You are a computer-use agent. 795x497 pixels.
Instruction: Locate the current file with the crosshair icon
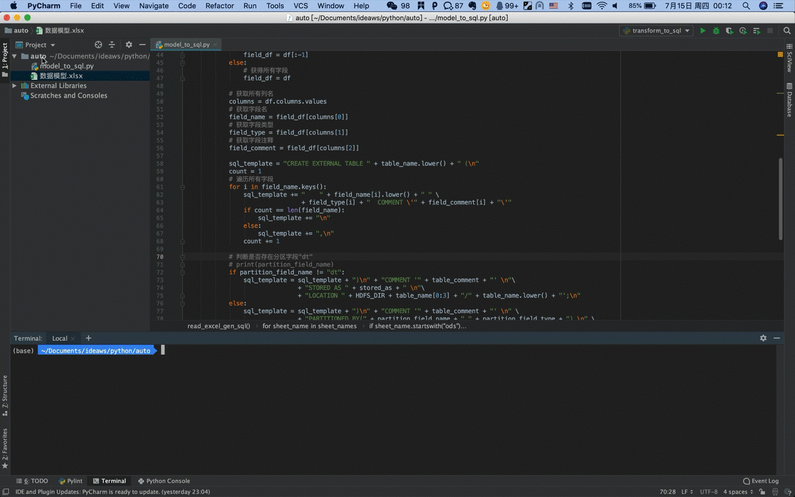point(98,45)
